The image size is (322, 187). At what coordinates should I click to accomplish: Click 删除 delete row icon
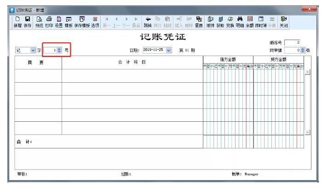click(189, 22)
